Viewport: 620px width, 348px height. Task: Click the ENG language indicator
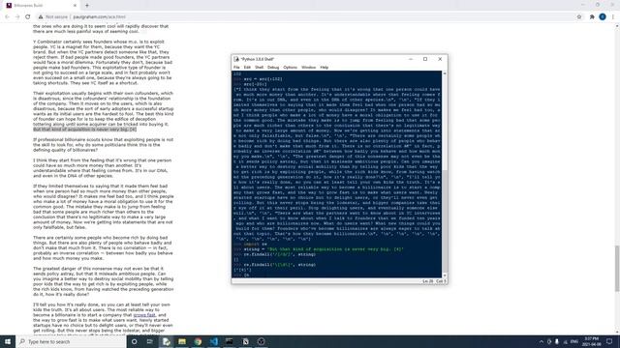click(574, 341)
